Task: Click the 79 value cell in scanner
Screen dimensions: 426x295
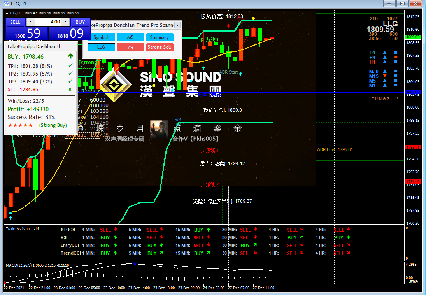Action: (130, 47)
